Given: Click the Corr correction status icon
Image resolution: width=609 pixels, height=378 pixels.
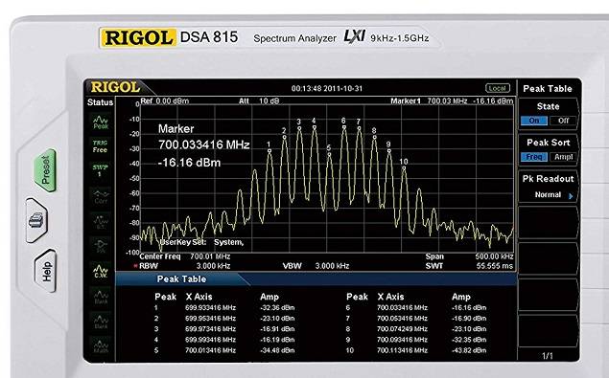Looking at the screenshot, I should [101, 196].
